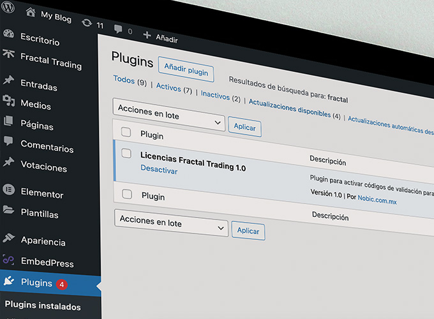Click Resultados de búsqueda para: fractal
The width and height of the screenshot is (434, 319).
(288, 90)
